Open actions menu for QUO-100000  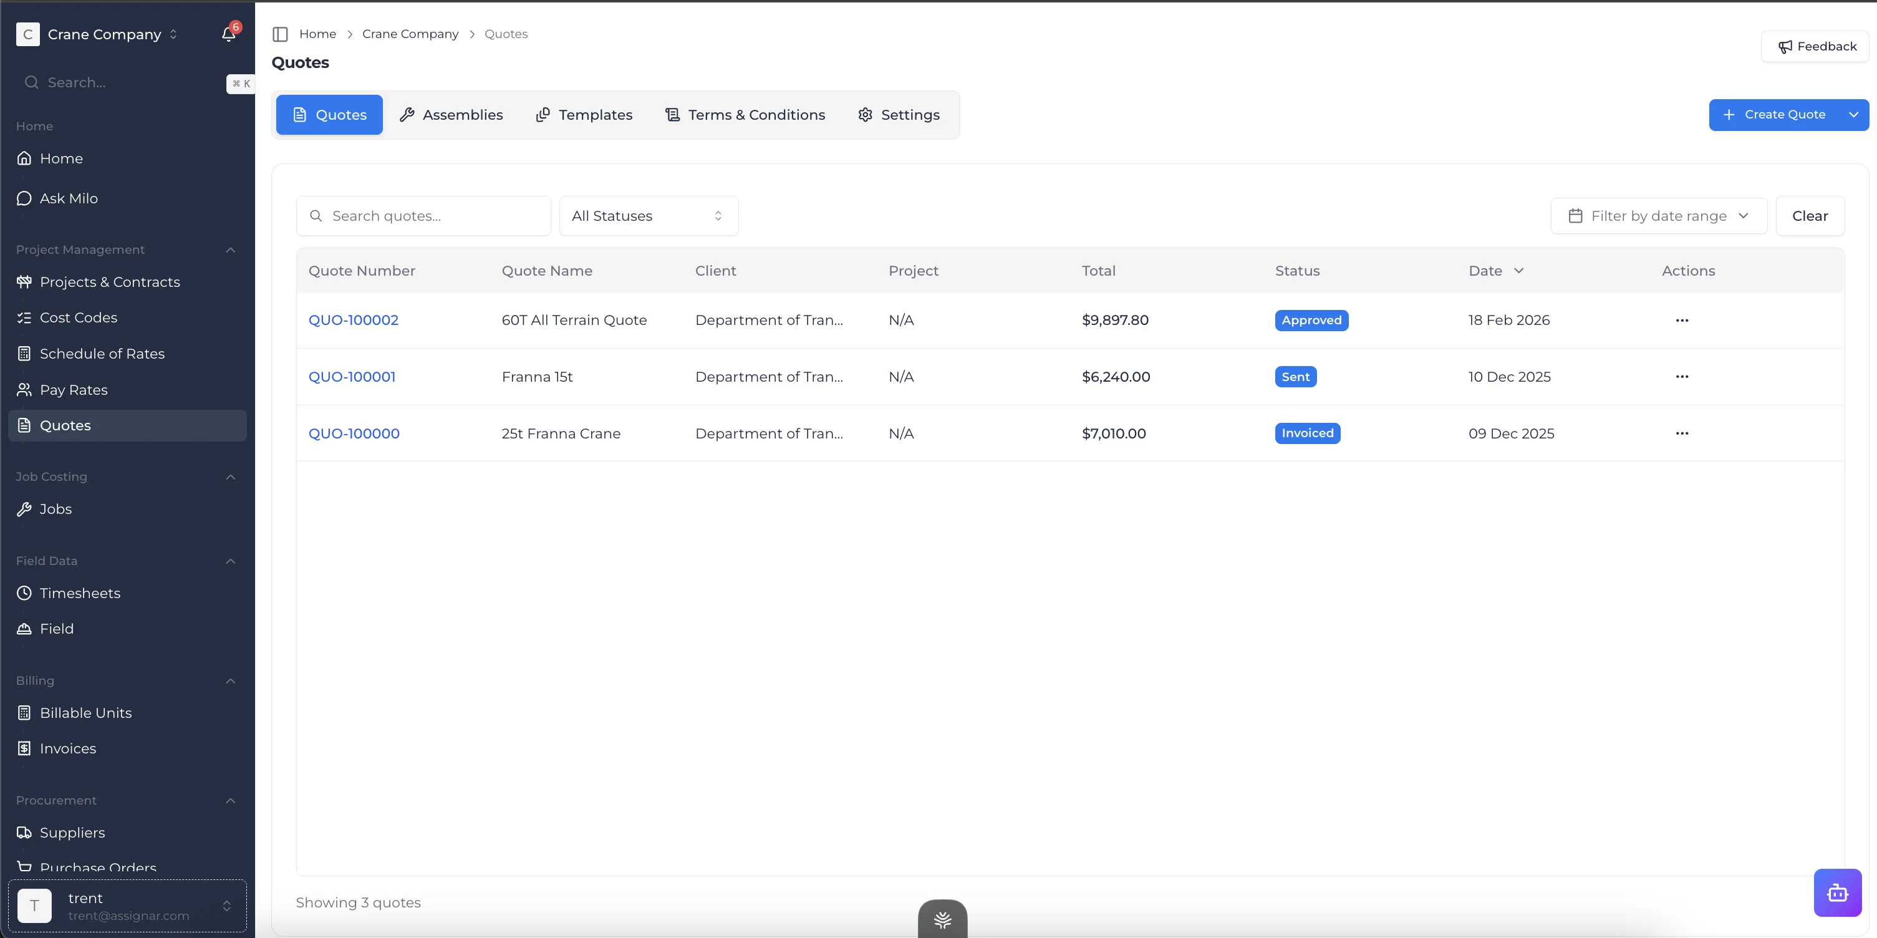(1682, 433)
